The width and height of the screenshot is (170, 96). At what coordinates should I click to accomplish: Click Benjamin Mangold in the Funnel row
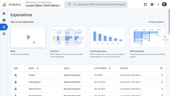[72, 75]
